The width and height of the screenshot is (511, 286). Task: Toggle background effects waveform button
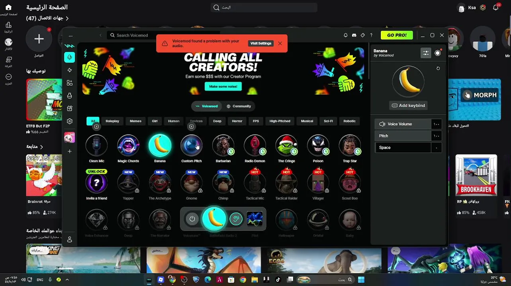255,219
